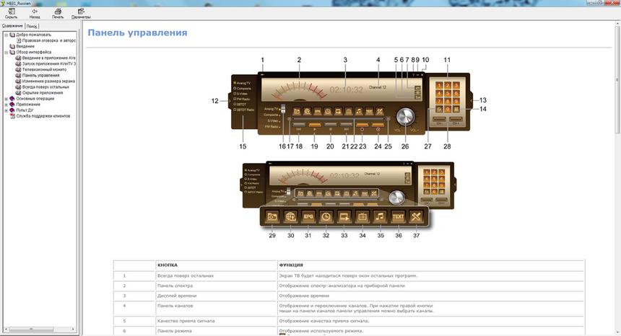Click enlarged TV icon above 34
The image size is (621, 336).
tap(362, 216)
